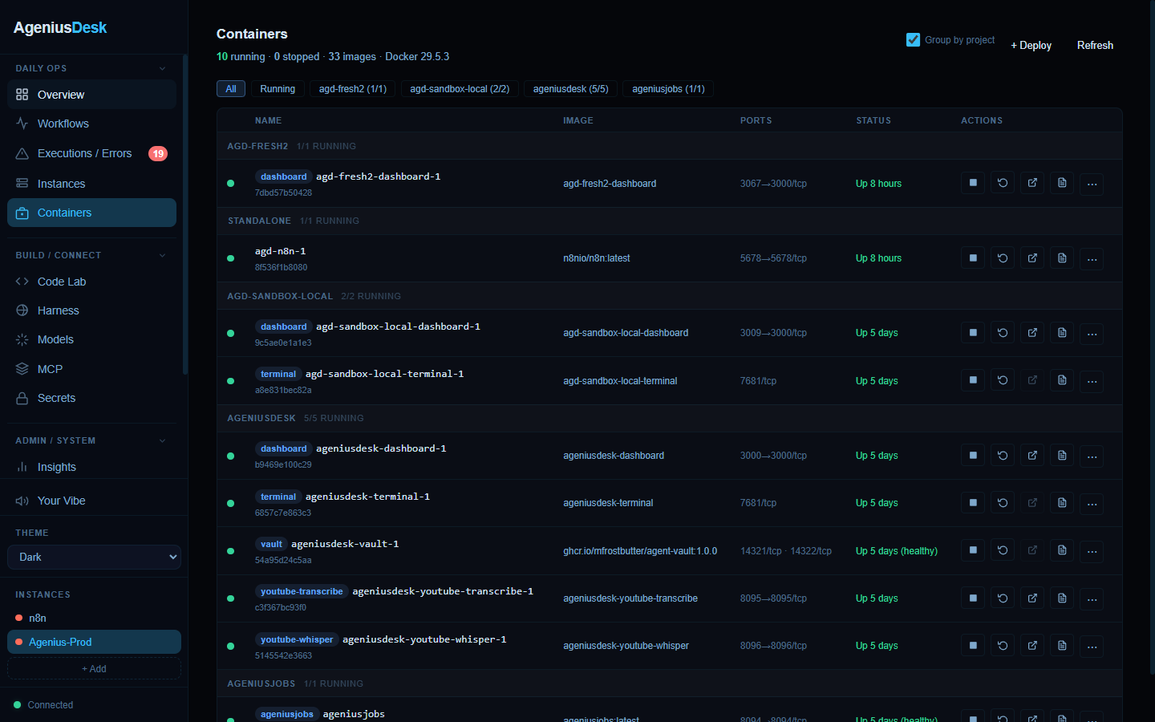Click the n8nio/n8n:latest image text
The height and width of the screenshot is (722, 1155).
coord(596,258)
